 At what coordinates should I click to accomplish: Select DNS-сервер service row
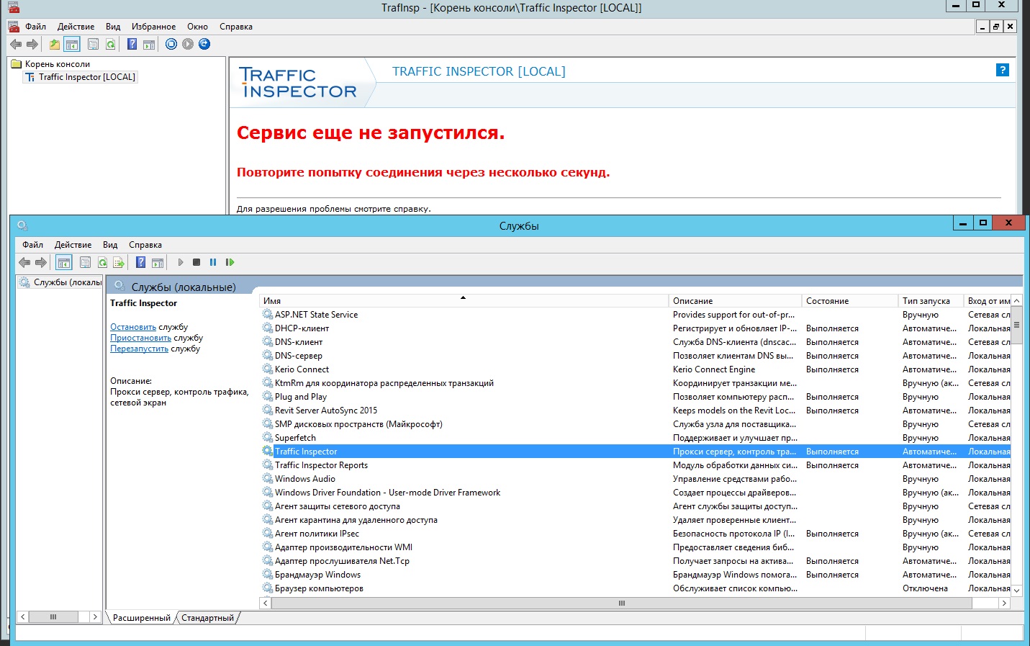coord(635,356)
